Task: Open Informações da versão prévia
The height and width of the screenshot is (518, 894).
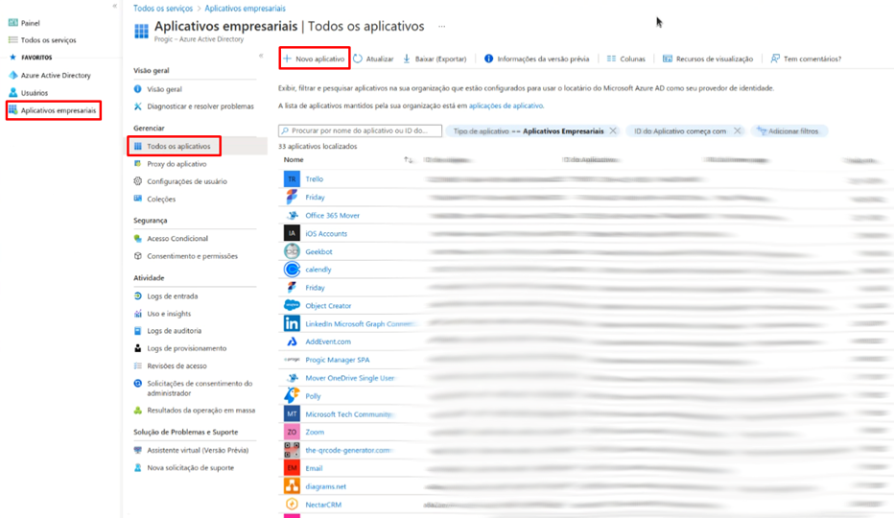Action: pyautogui.click(x=536, y=59)
